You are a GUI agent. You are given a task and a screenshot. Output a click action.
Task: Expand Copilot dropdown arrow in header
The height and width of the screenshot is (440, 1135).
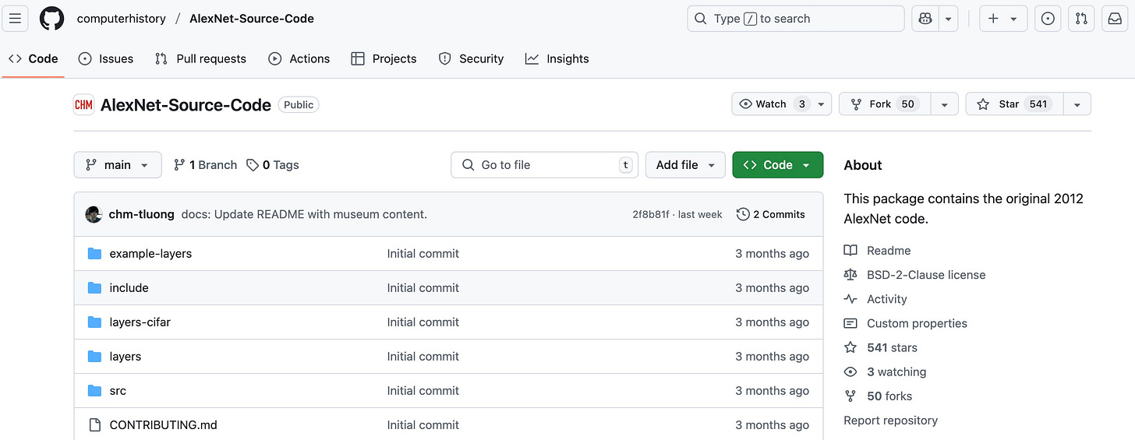[x=948, y=19]
